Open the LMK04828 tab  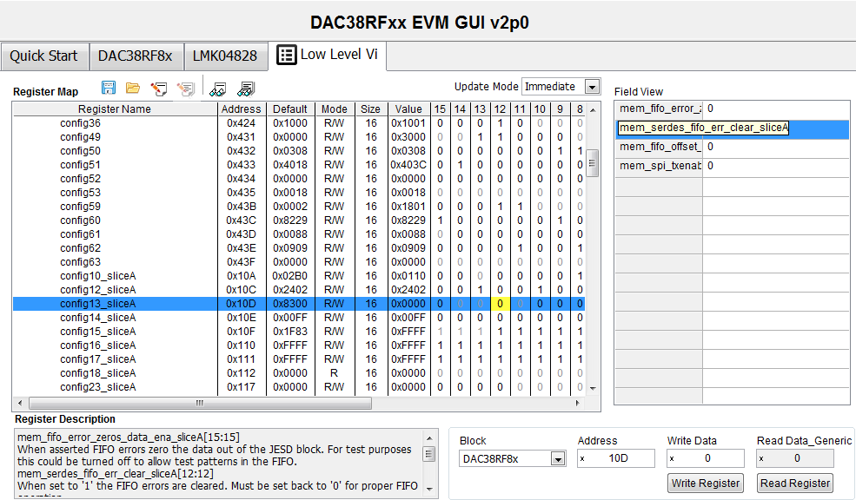225,56
